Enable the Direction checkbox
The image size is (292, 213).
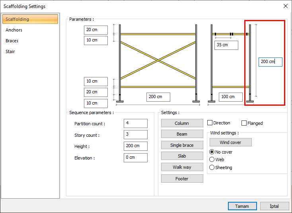click(210, 123)
